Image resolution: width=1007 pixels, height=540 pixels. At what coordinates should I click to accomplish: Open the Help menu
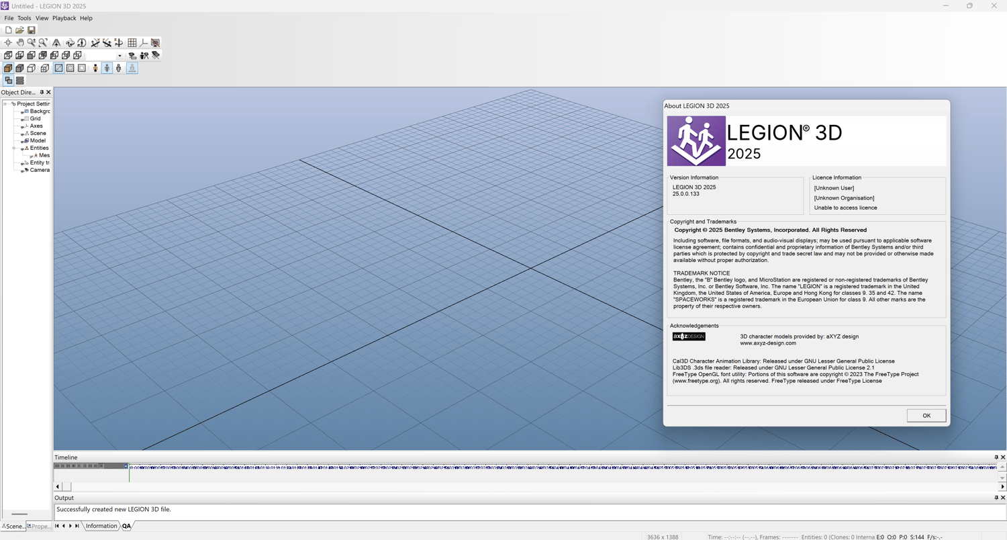tap(86, 18)
